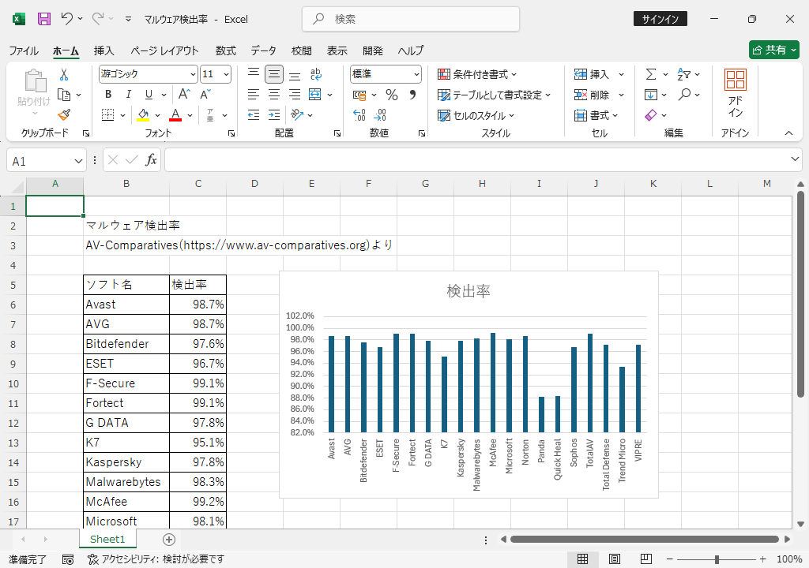Toggle underline formatting
This screenshot has width=809, height=568.
coord(149,95)
